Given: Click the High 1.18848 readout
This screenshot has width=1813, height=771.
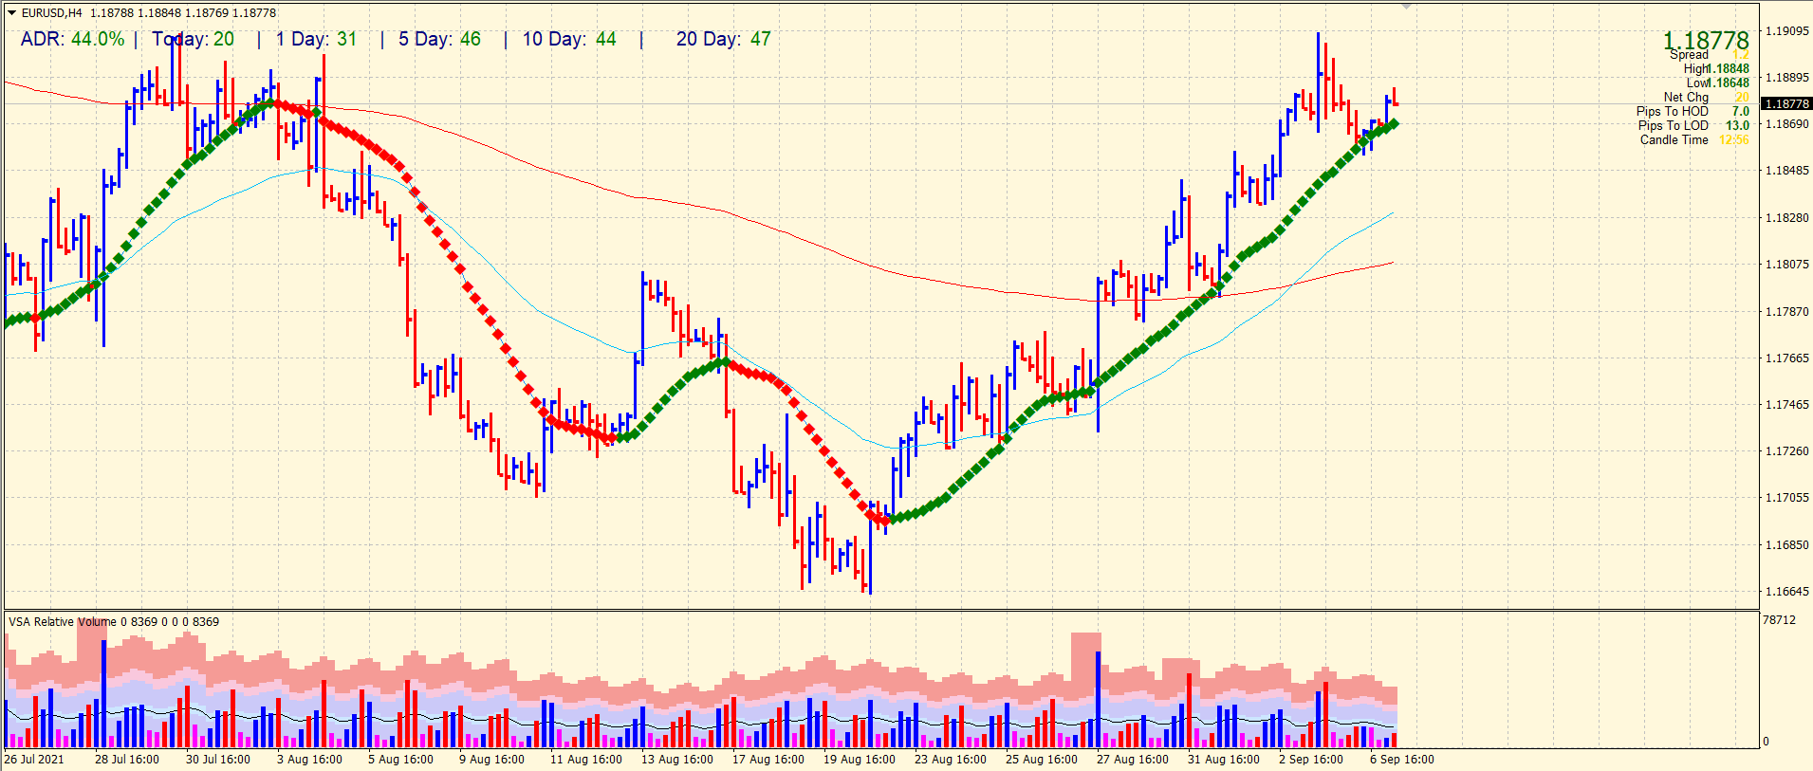Looking at the screenshot, I should tap(1716, 68).
